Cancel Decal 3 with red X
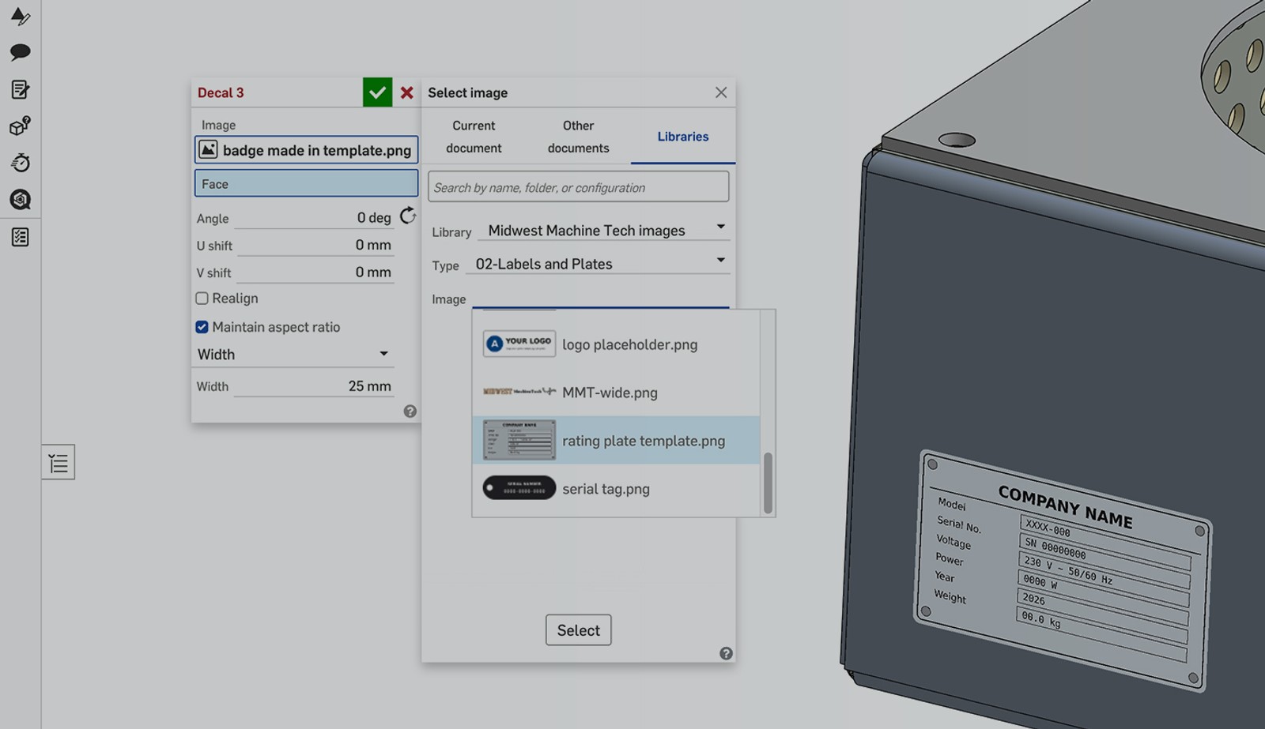This screenshot has height=729, width=1265. pos(407,92)
